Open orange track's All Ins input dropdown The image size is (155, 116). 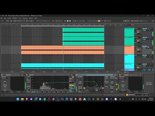pos(138,46)
